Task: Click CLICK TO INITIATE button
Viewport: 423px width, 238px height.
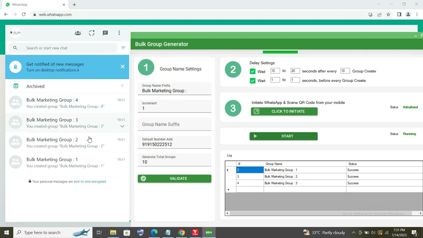Action: 284,111
